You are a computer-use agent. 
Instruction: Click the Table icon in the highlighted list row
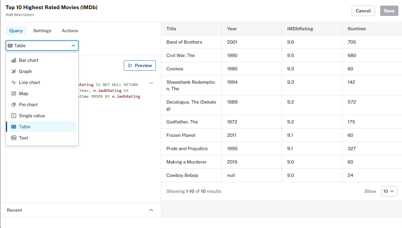pos(14,127)
